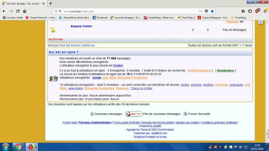Click the forward navigation arrow
This screenshot has height=151, width=269.
(x=11, y=11)
